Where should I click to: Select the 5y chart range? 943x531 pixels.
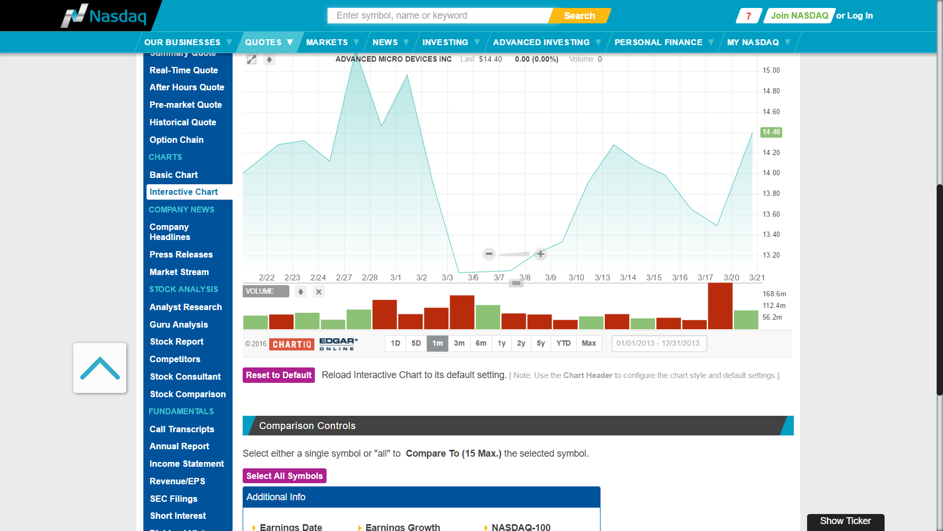(541, 344)
